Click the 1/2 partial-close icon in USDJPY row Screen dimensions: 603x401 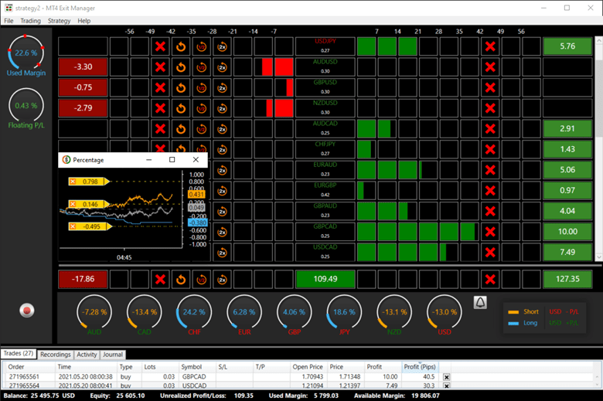click(x=202, y=47)
